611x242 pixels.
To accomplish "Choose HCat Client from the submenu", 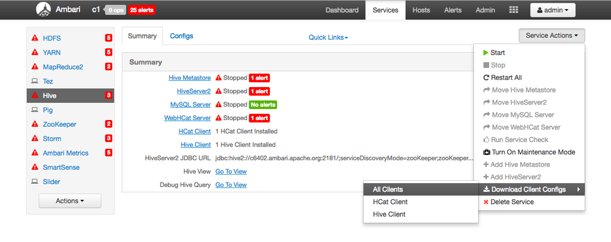I will 421,202.
